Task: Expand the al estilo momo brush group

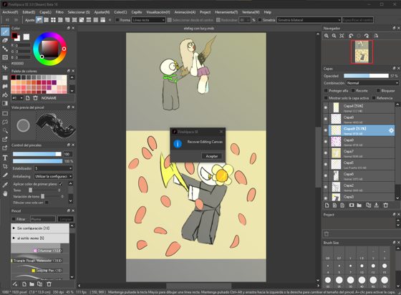Action: point(14,238)
